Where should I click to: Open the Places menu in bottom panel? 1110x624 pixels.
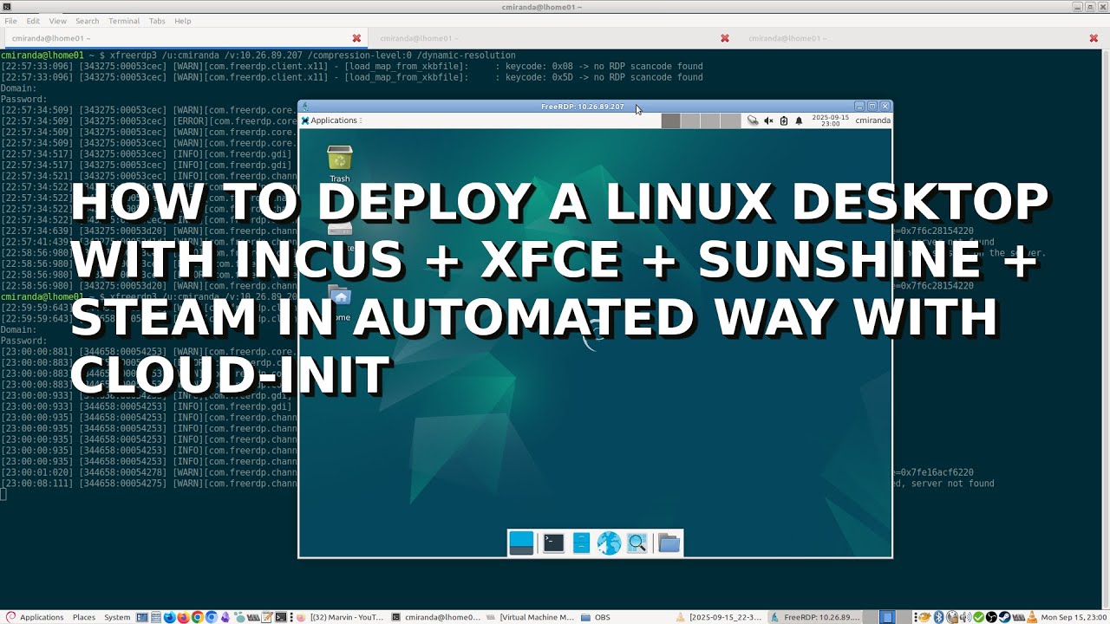(84, 617)
